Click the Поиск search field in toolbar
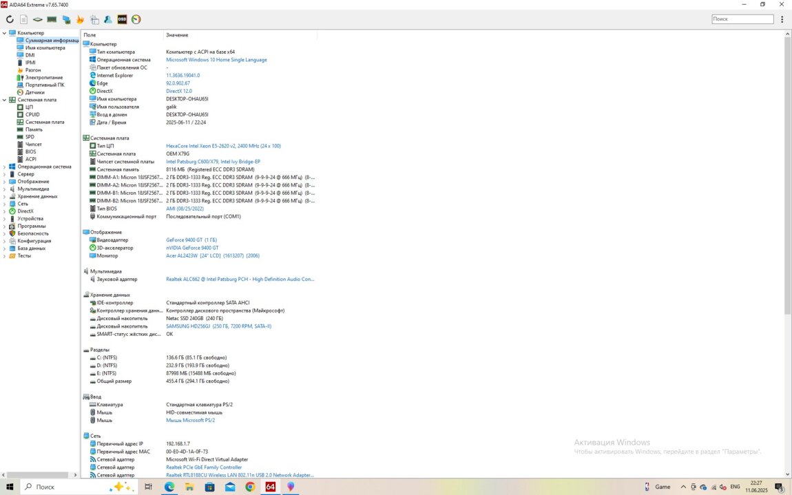792x495 pixels. click(742, 19)
